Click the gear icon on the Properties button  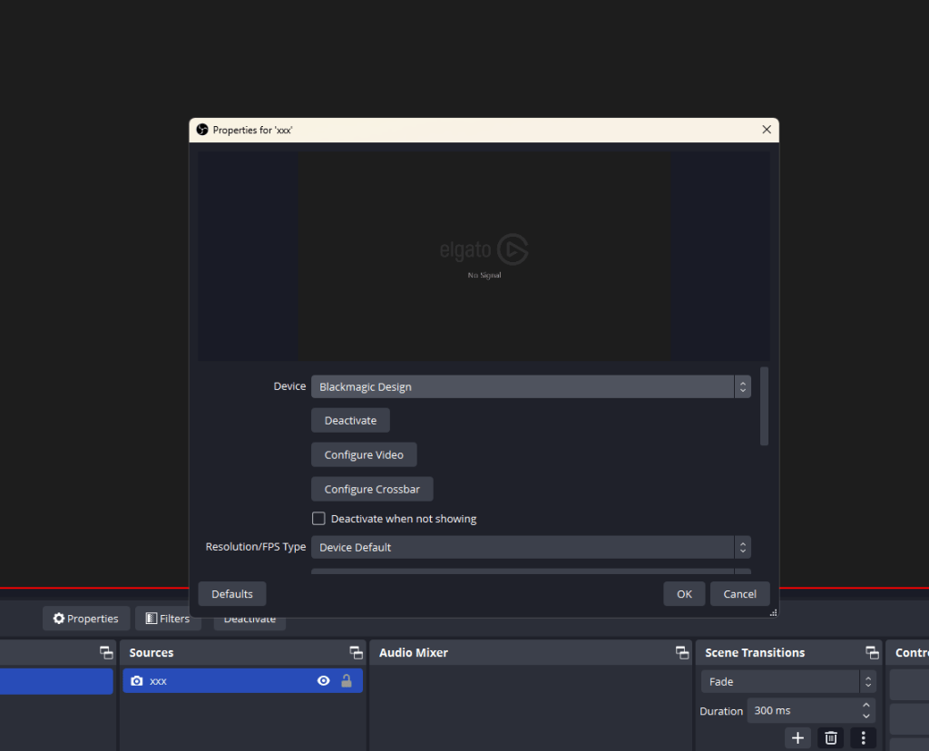pos(59,619)
